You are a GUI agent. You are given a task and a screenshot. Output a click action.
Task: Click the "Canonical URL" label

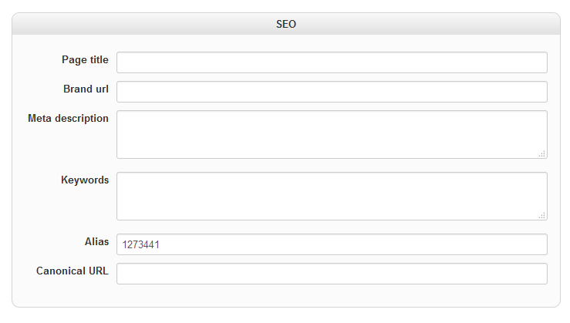pos(73,271)
